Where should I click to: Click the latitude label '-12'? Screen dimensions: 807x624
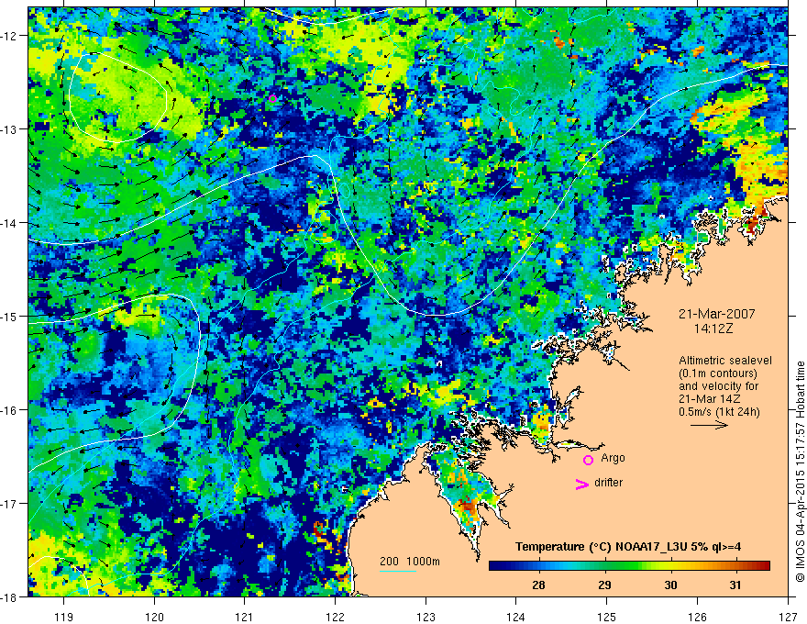[10, 36]
